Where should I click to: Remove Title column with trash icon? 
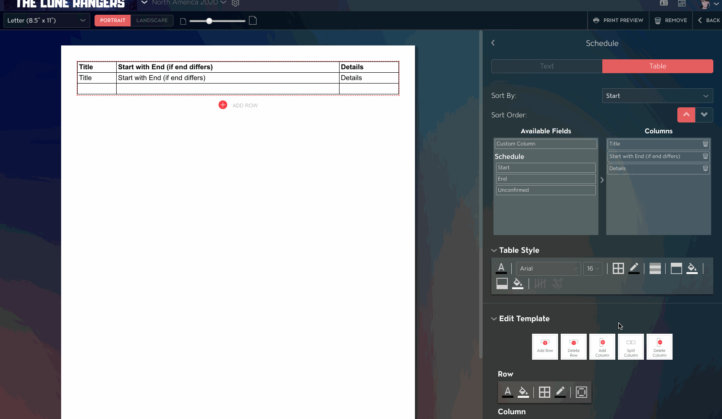point(706,144)
